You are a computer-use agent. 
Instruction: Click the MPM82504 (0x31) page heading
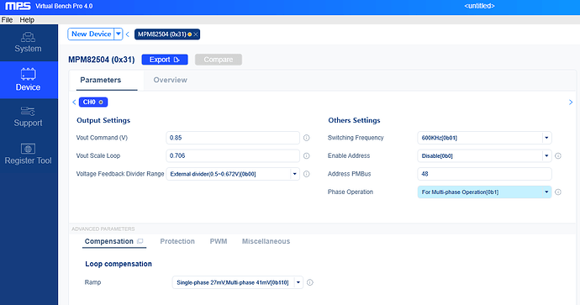tap(102, 60)
